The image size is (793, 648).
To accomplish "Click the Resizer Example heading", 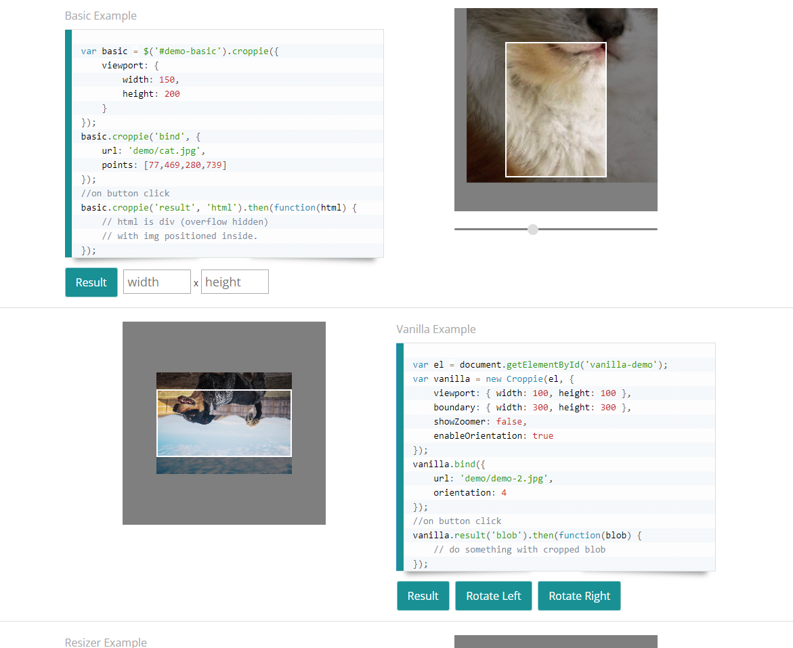I will tap(105, 642).
